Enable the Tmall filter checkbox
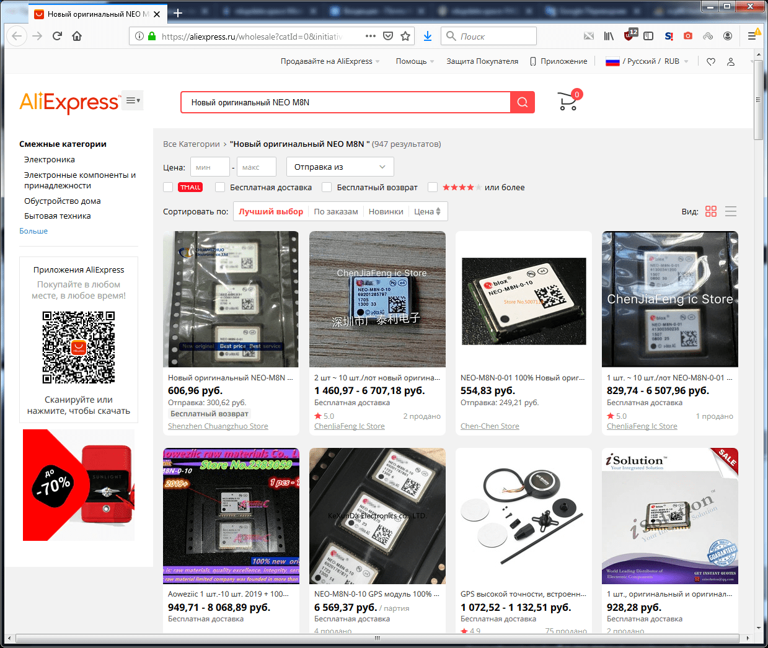The width and height of the screenshot is (768, 648). pos(168,187)
